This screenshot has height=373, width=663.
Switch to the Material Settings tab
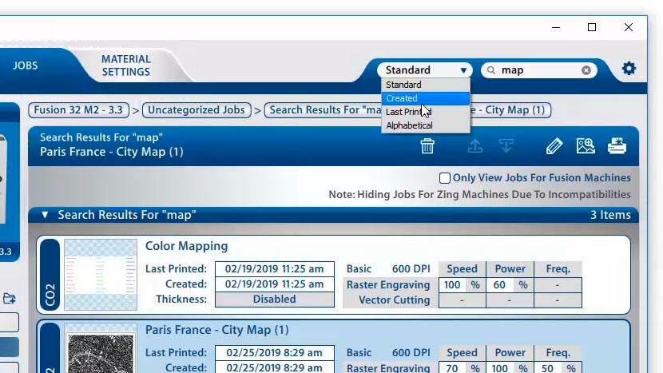[x=125, y=65]
